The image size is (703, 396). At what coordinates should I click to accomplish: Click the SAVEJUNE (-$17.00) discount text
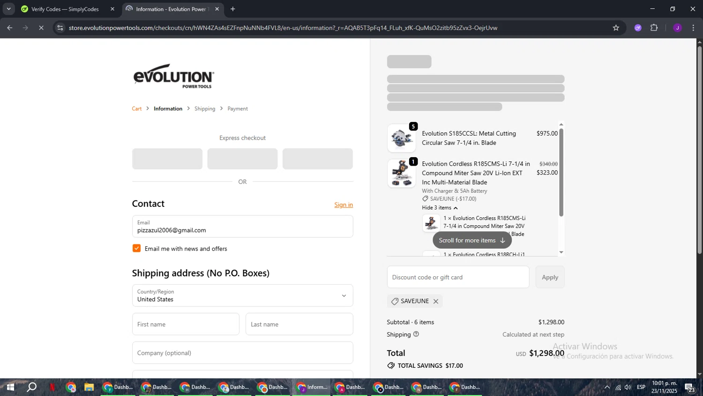point(453,199)
